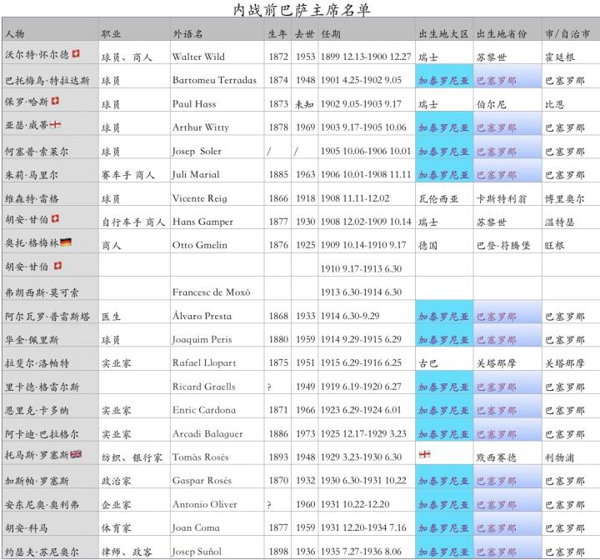Click the title 内战前巴萨主席名单
The width and height of the screenshot is (600, 560).
[x=300, y=11]
